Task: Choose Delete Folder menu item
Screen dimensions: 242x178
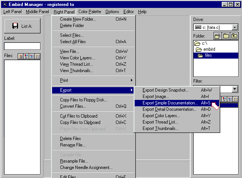Action: click(93, 26)
